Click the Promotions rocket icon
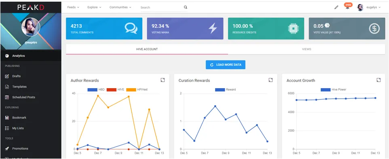389x159 pixels. tap(7, 148)
